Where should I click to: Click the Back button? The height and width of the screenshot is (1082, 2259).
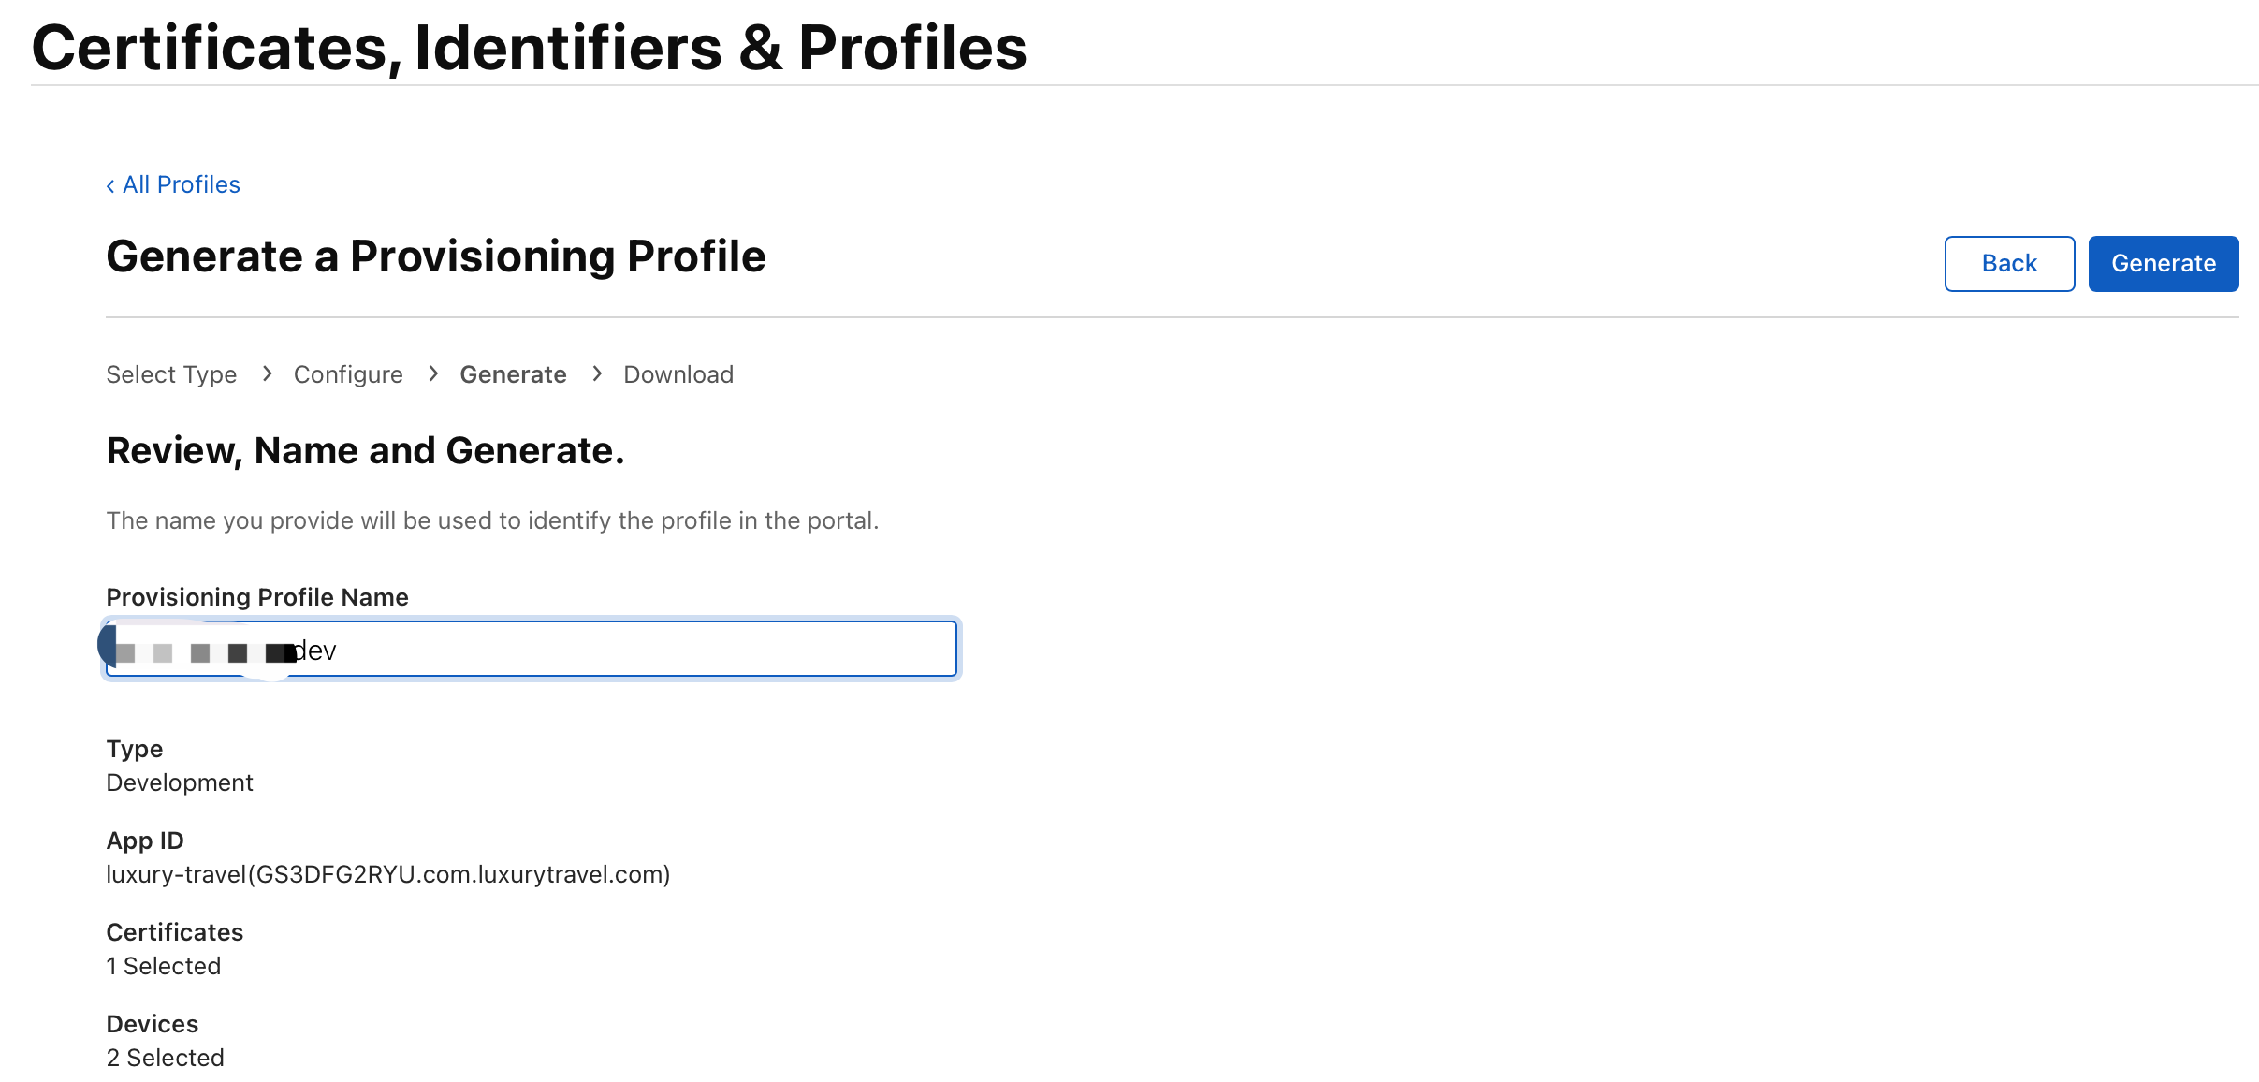2008,264
